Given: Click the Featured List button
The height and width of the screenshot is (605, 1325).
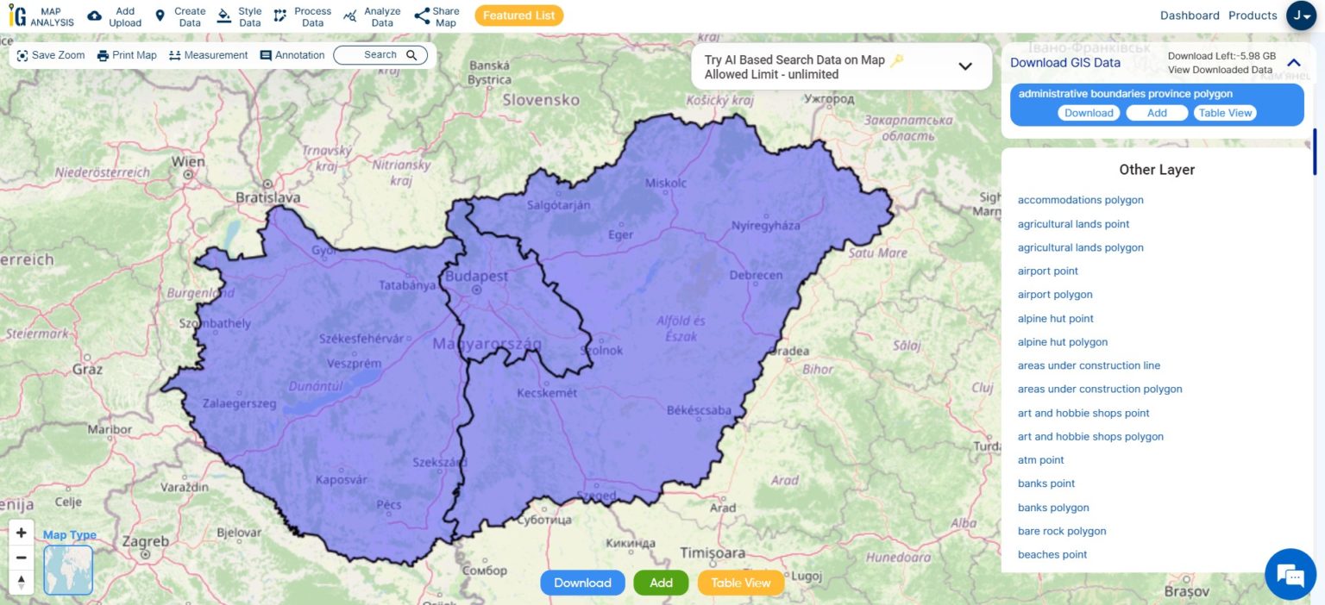Looking at the screenshot, I should click(518, 15).
